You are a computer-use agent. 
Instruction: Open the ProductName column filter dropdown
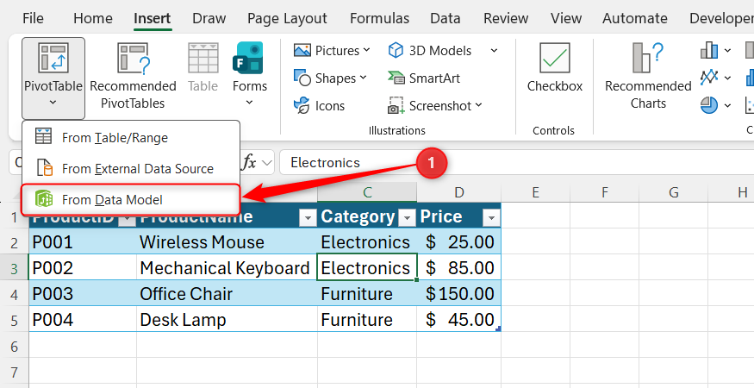coord(308,218)
